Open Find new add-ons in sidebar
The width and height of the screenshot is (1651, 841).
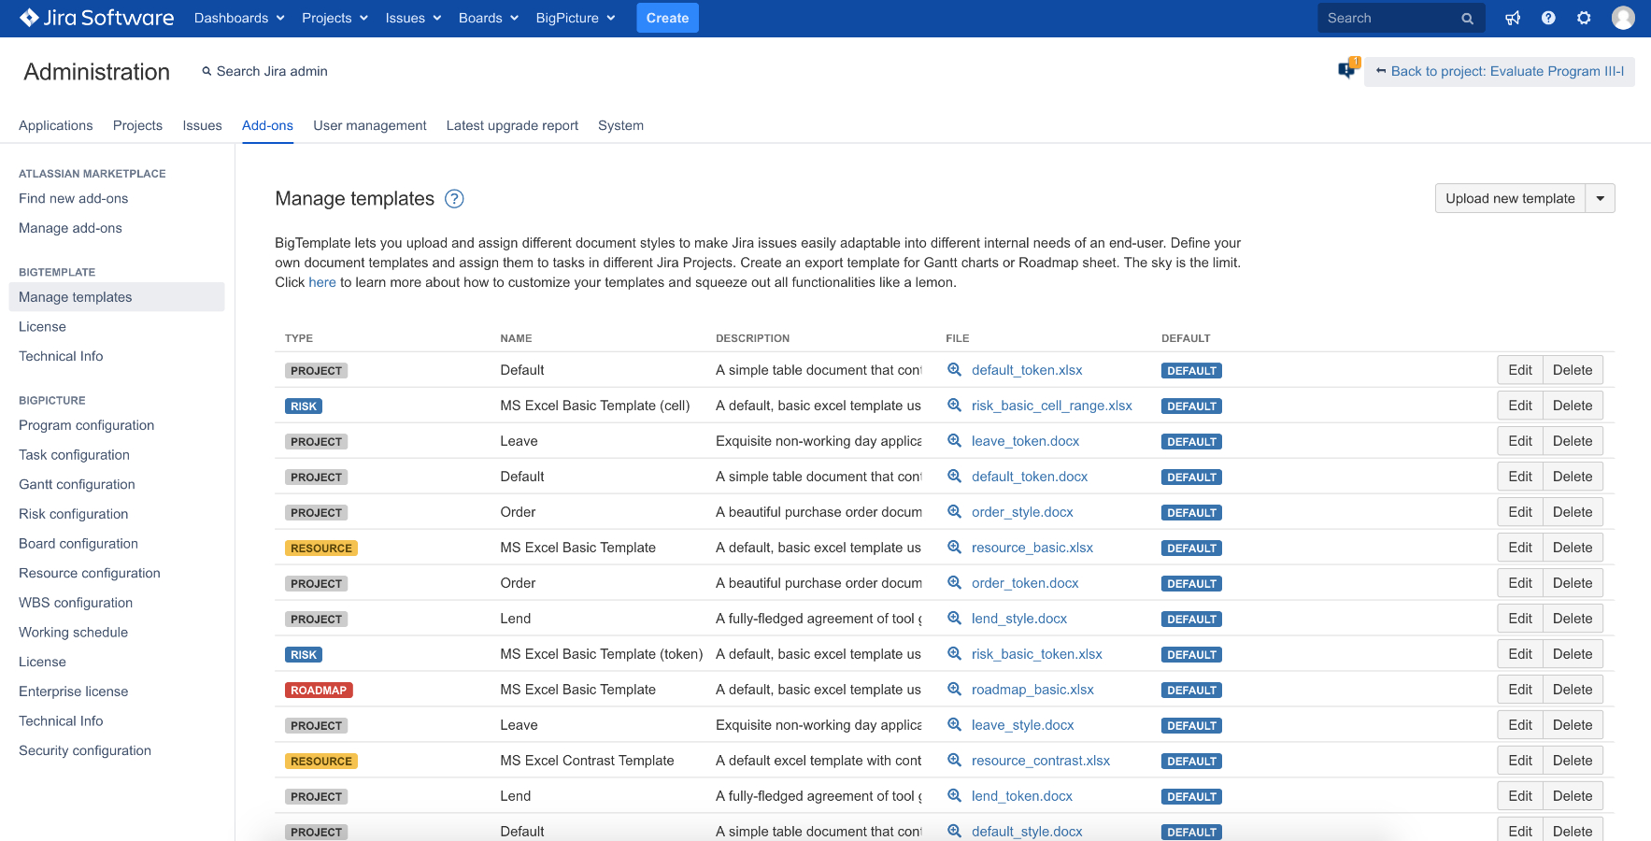pos(74,198)
